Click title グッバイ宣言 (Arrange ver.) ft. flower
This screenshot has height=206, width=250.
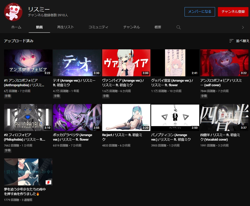pos(172,83)
